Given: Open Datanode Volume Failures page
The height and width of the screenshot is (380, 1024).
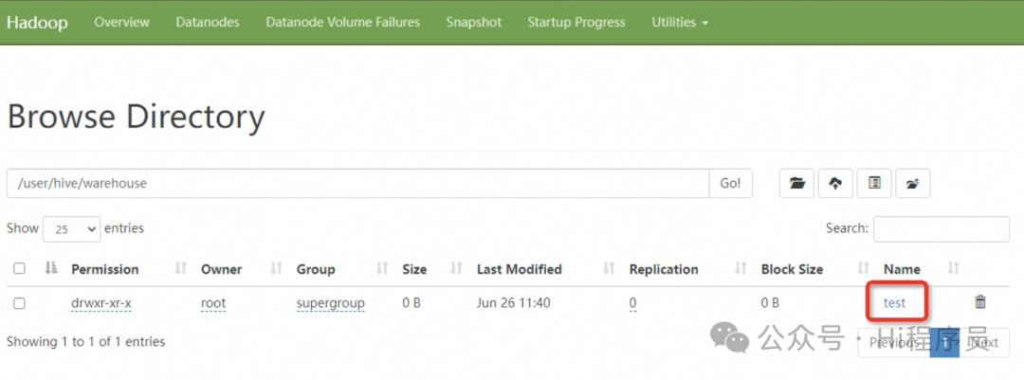Looking at the screenshot, I should (343, 22).
